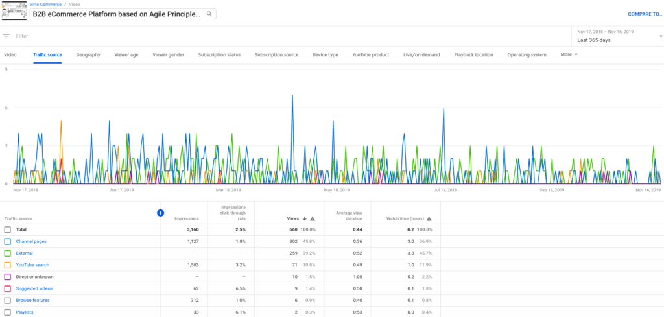Switch to Subscription source tab

[x=276, y=55]
